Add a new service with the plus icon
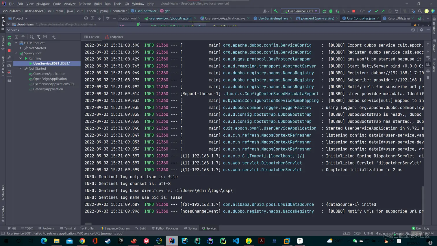Image resolution: width=437 pixels, height=246 pixels. tap(53, 37)
